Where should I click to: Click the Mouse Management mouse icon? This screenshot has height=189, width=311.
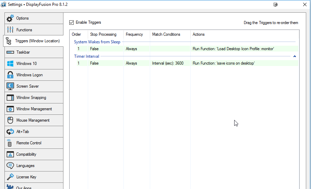point(10,120)
